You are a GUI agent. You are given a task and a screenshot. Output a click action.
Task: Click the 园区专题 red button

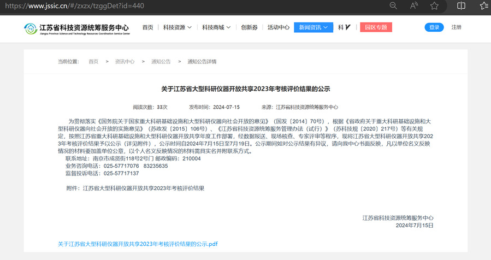[376, 27]
